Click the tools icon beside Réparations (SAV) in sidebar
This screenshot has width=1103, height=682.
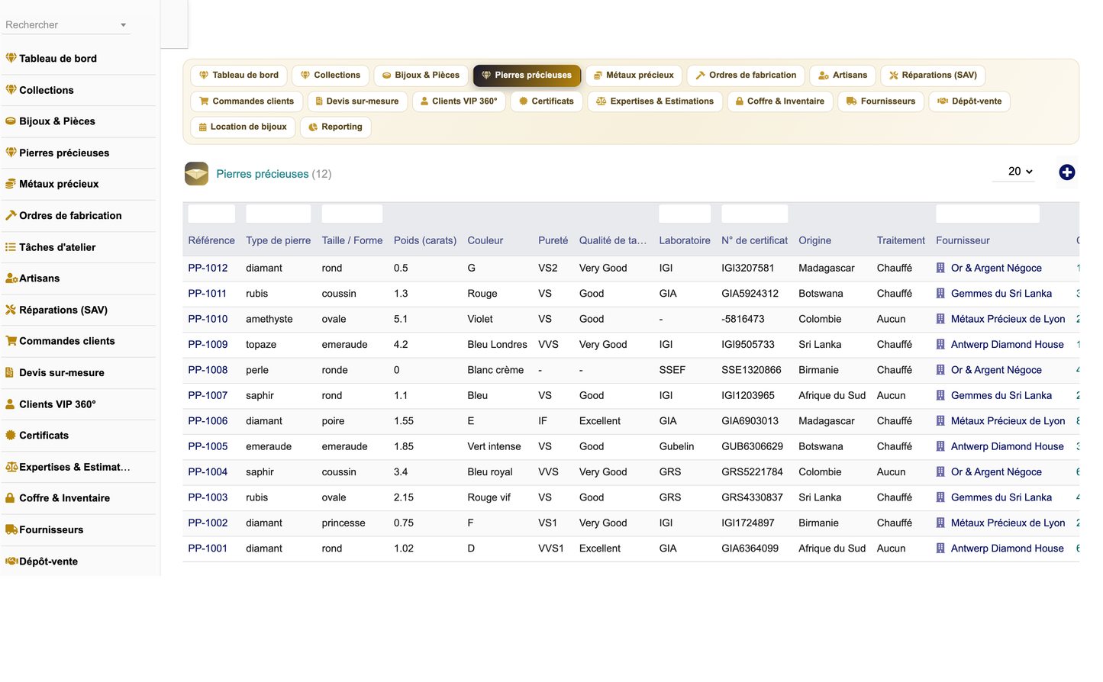click(x=11, y=309)
